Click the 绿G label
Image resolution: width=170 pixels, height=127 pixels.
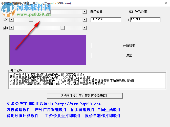[x=6, y=20]
